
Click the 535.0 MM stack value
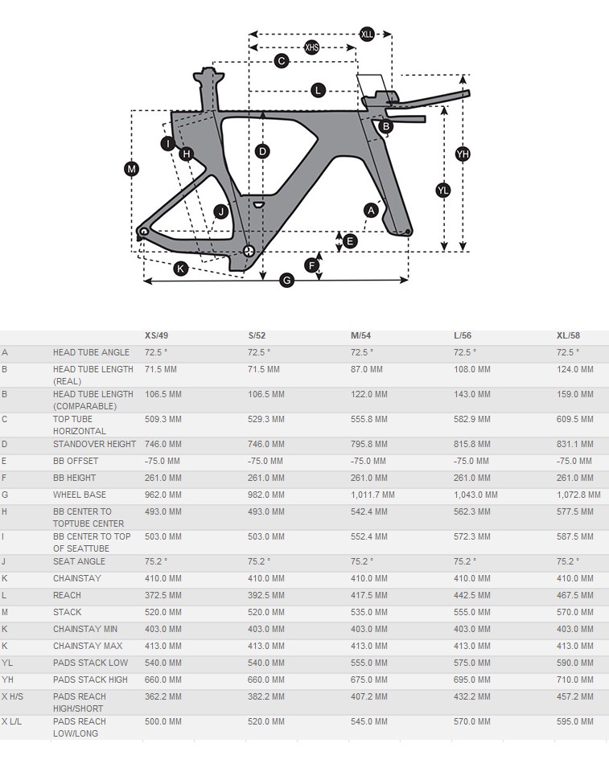[369, 612]
